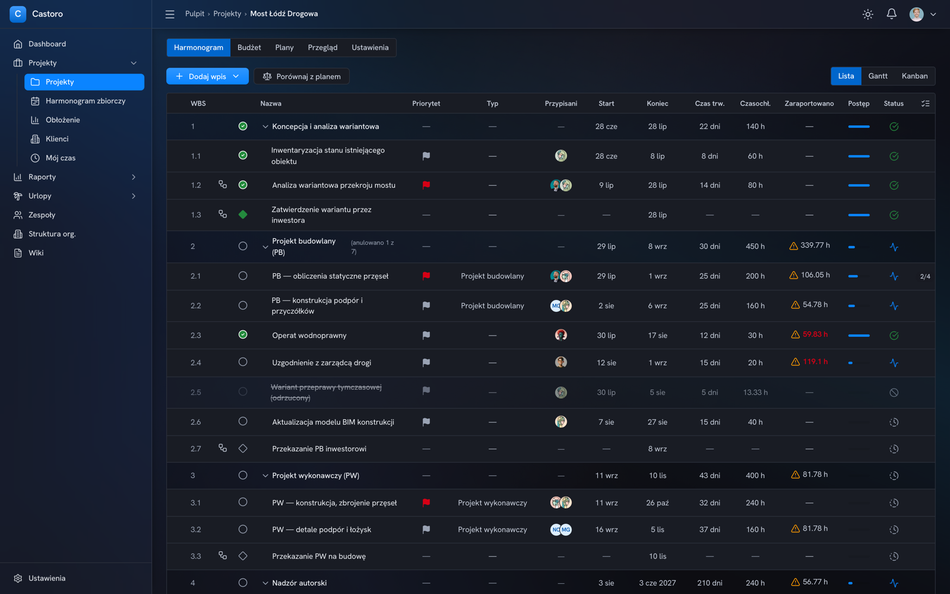
Task: Click Porównaj z planem button
Action: [x=302, y=77]
